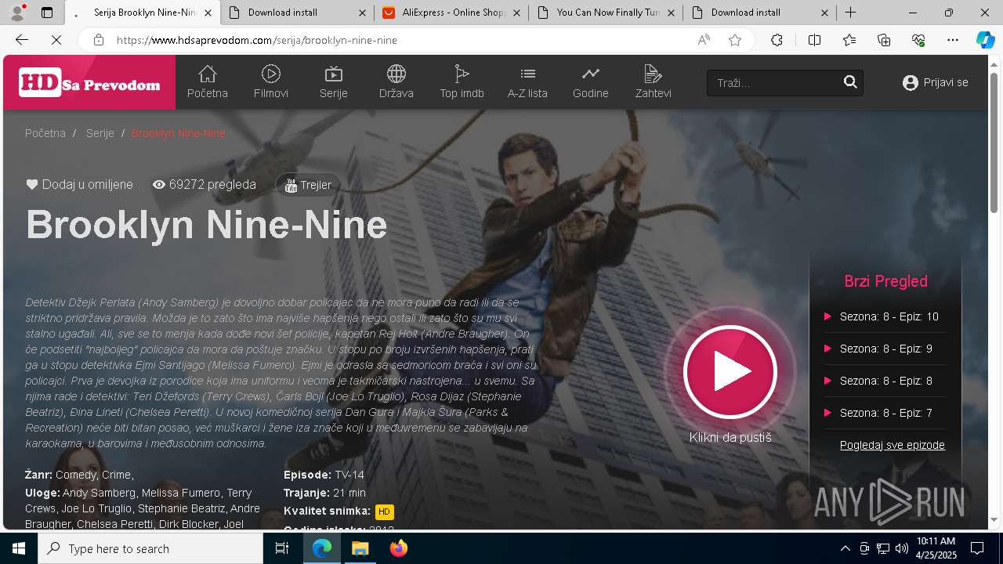
Task: Open the Serije TV icon menu
Action: coord(334,82)
